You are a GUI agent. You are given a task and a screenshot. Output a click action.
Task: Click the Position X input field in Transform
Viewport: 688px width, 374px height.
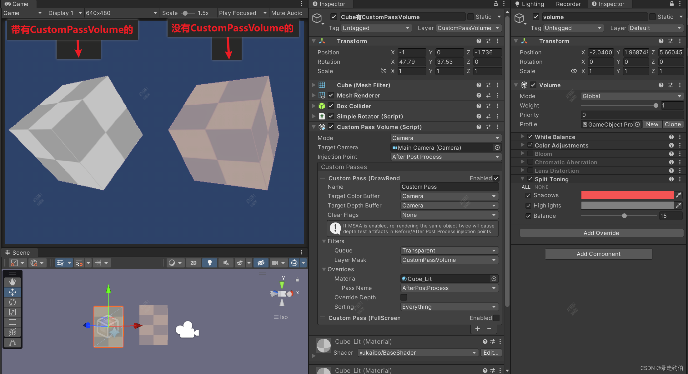click(x=412, y=52)
